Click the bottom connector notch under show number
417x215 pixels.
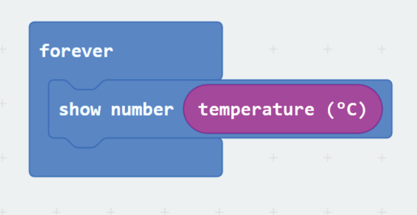click(x=85, y=143)
